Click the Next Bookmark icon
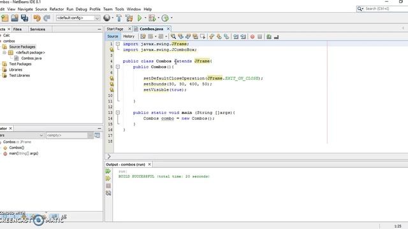This screenshot has height=229, width=408. (x=219, y=37)
